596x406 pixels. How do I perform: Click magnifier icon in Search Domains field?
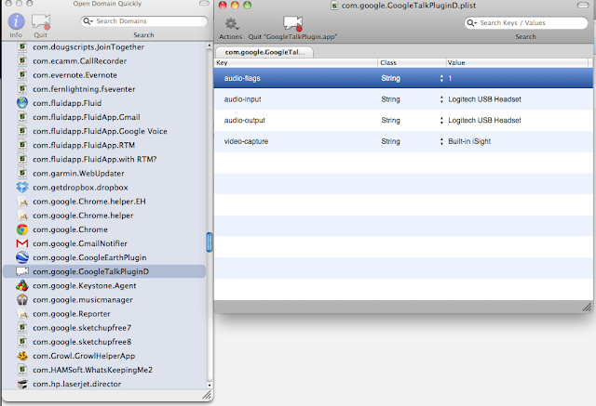(x=88, y=21)
